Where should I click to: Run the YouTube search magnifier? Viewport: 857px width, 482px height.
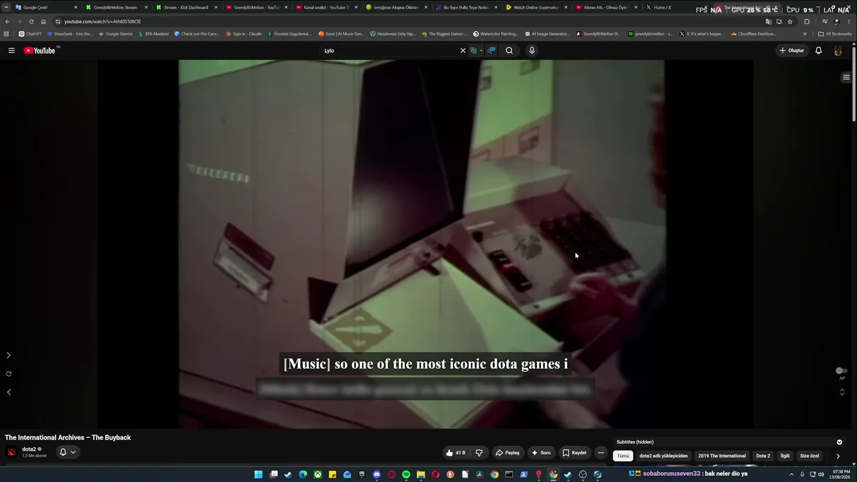[509, 50]
